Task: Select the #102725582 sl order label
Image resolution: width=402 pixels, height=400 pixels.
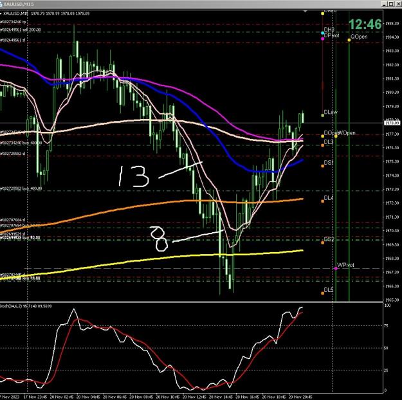Action: [13, 154]
